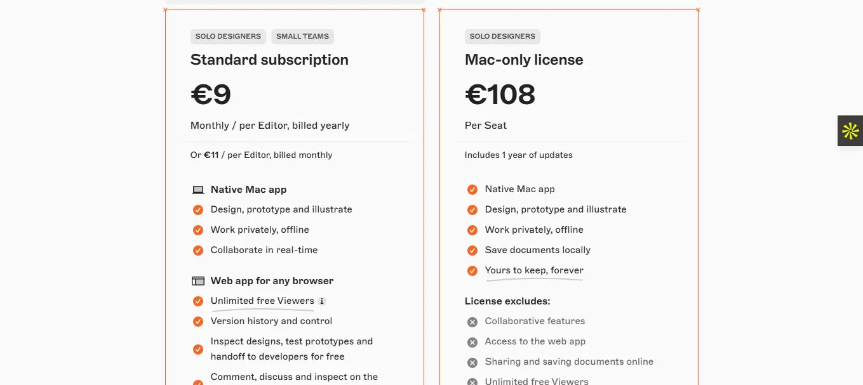The height and width of the screenshot is (385, 863).
Task: Click the X icon beside Collaborative features
Action: [472, 322]
